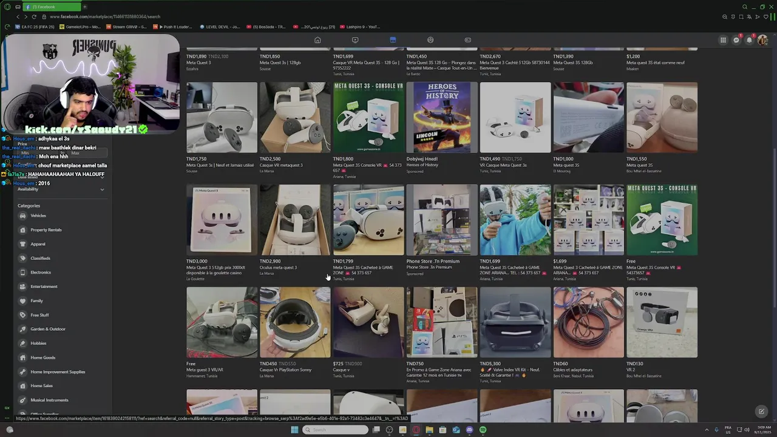Open the Windows Start button
Image resolution: width=777 pixels, height=437 pixels.
294,430
